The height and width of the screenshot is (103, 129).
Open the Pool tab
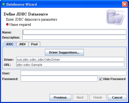34,44
